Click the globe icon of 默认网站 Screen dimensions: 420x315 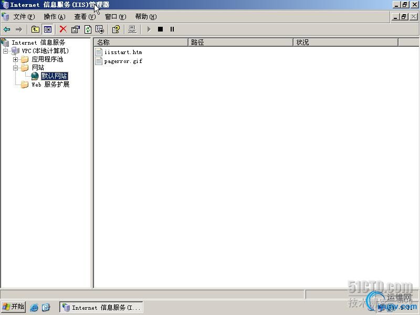tap(35, 76)
